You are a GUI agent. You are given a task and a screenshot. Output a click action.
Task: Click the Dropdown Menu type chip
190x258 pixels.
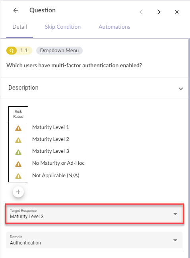[59, 51]
